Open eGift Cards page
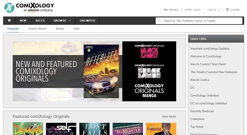 point(193,10)
